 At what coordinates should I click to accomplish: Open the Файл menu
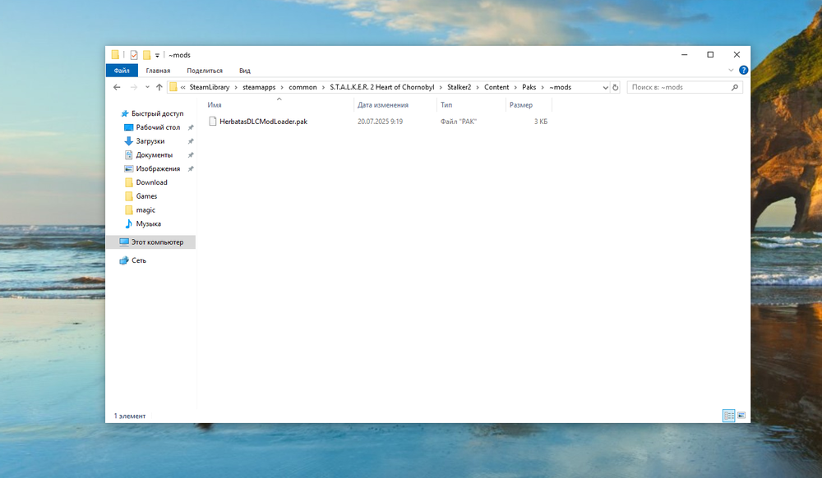tap(122, 71)
